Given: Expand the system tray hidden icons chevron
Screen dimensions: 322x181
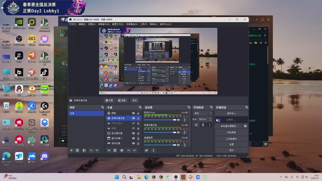Looking at the screenshot, I should point(281,177).
